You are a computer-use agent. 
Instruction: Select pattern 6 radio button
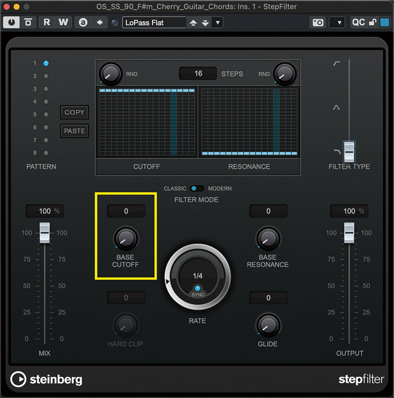tap(46, 127)
